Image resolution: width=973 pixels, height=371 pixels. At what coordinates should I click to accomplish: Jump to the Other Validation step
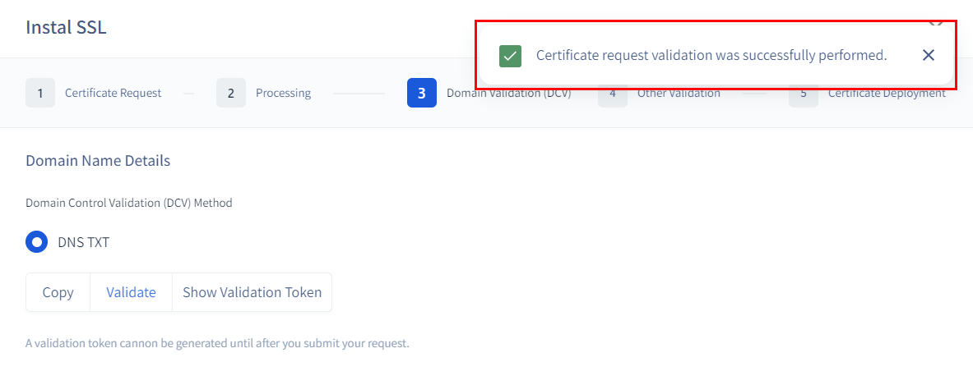(x=679, y=94)
